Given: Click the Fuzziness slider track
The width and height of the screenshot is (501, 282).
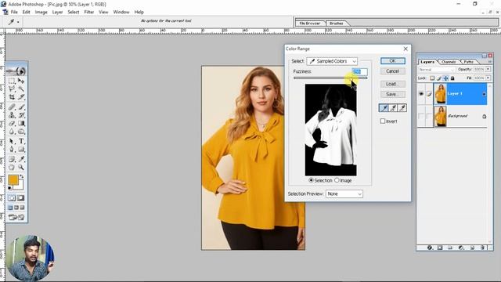Looking at the screenshot, I should pos(330,78).
